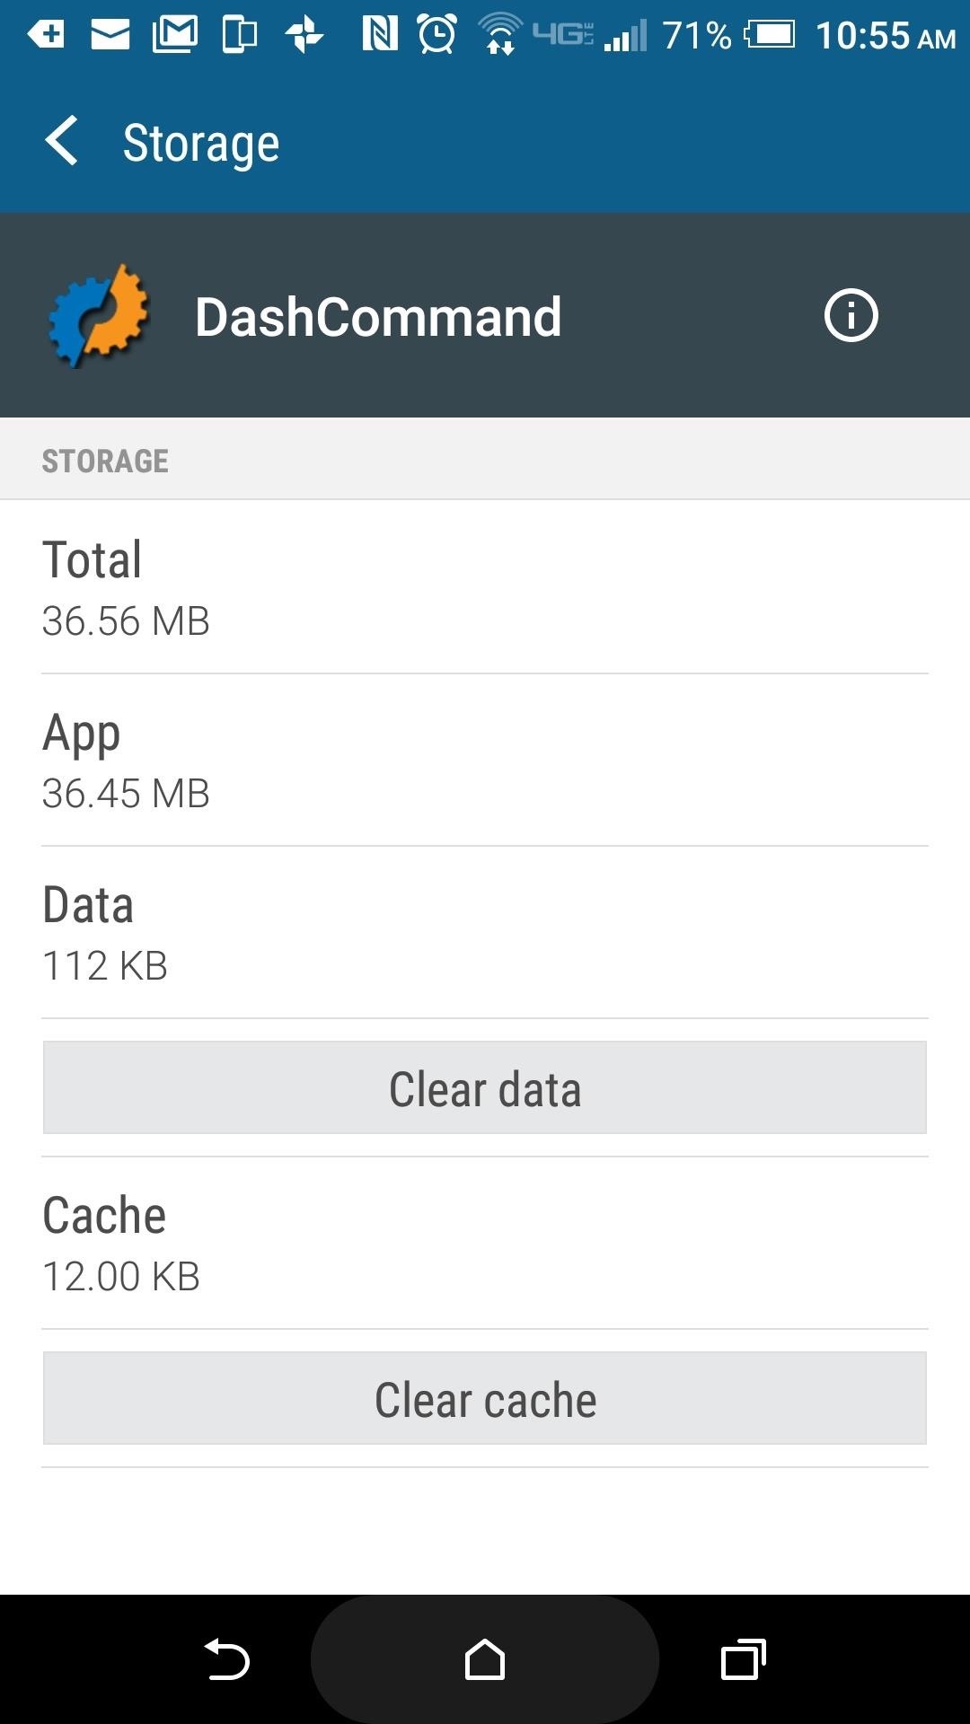Select the Cache 12.00 KB row
This screenshot has height=1724, width=970.
pos(485,1243)
